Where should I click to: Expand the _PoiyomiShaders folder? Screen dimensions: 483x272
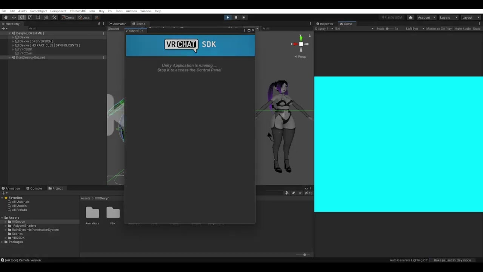pos(6,226)
